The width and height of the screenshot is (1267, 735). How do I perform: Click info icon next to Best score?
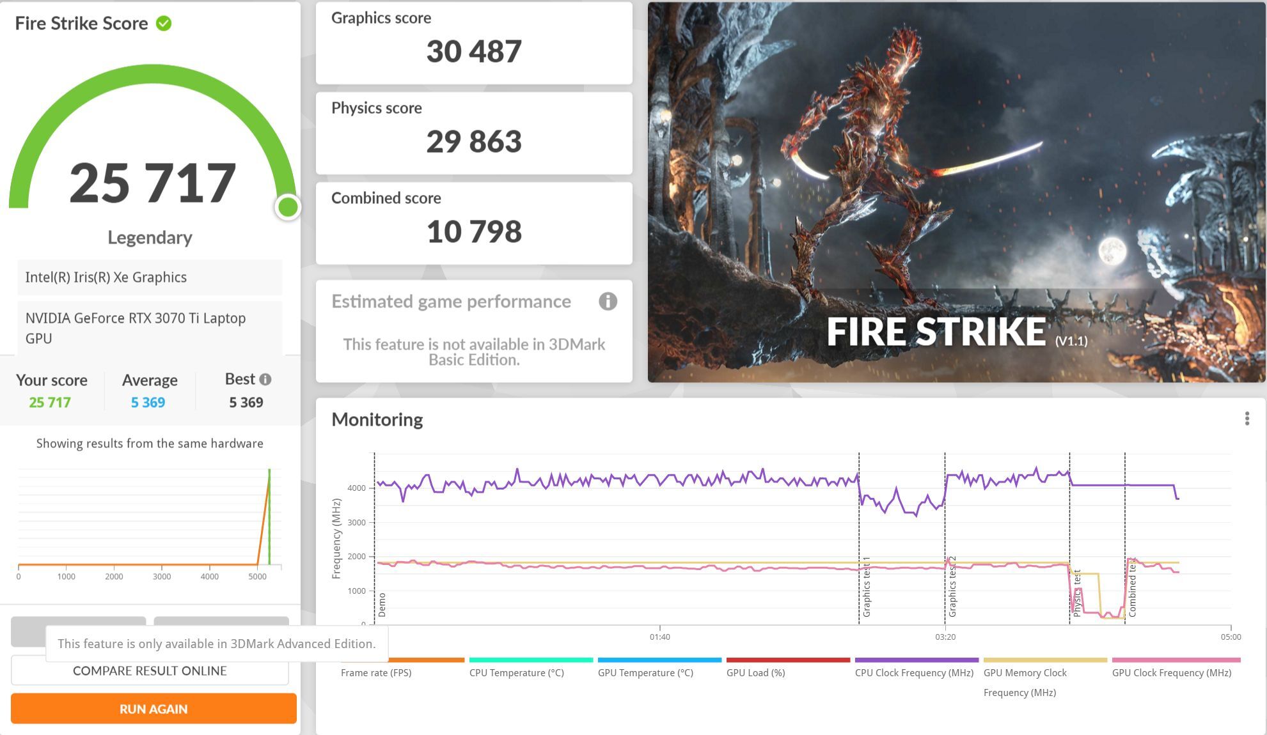265,380
